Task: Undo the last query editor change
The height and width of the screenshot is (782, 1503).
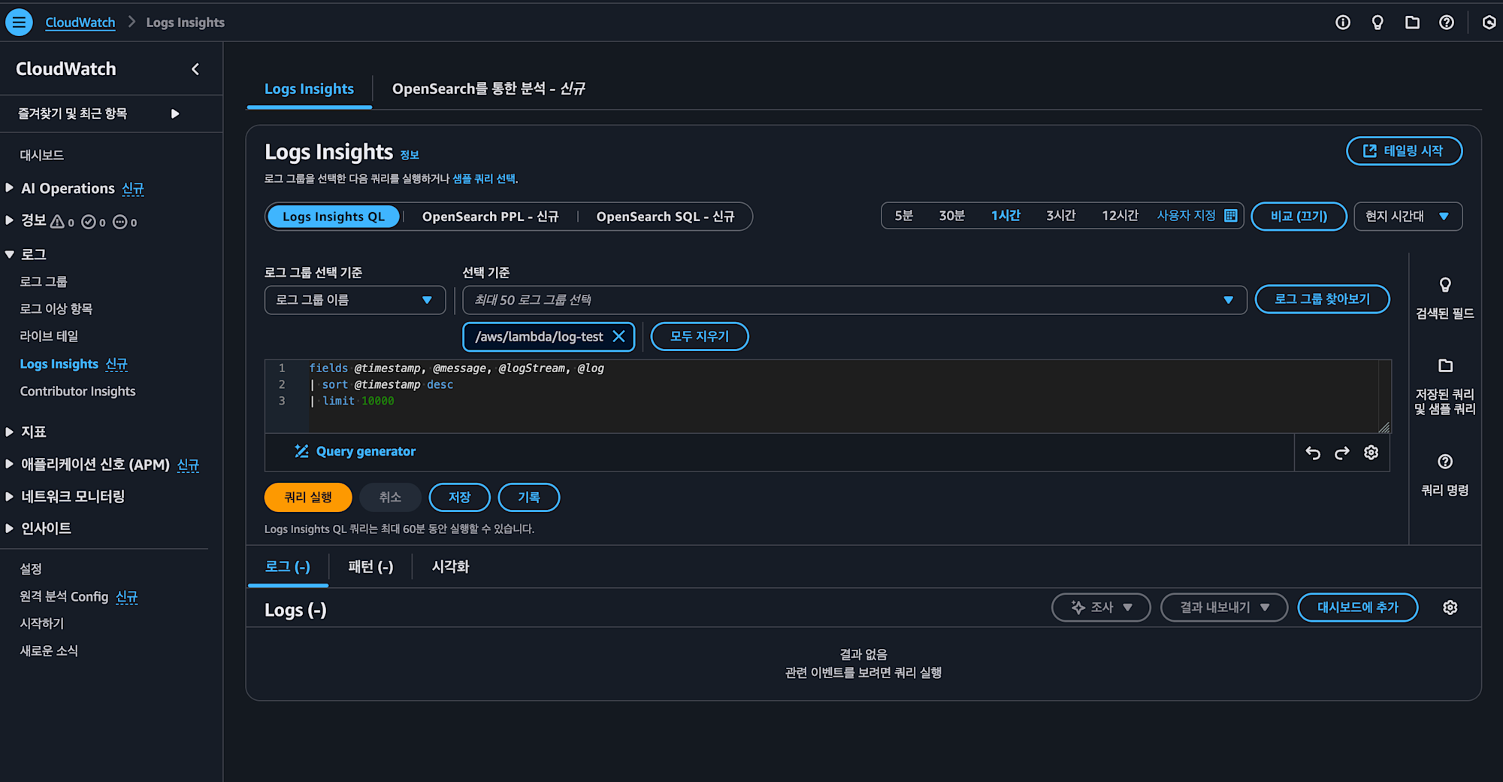Action: 1313,453
